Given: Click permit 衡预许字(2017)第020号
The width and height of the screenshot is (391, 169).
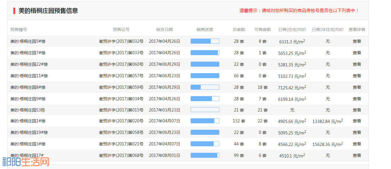Looking at the screenshot, I should point(121,121).
